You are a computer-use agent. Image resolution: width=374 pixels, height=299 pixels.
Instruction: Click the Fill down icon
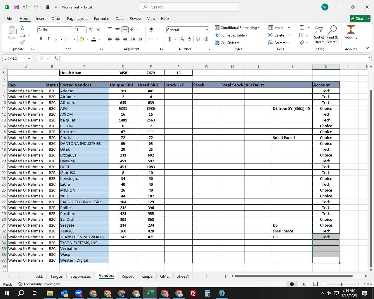[x=302, y=35]
